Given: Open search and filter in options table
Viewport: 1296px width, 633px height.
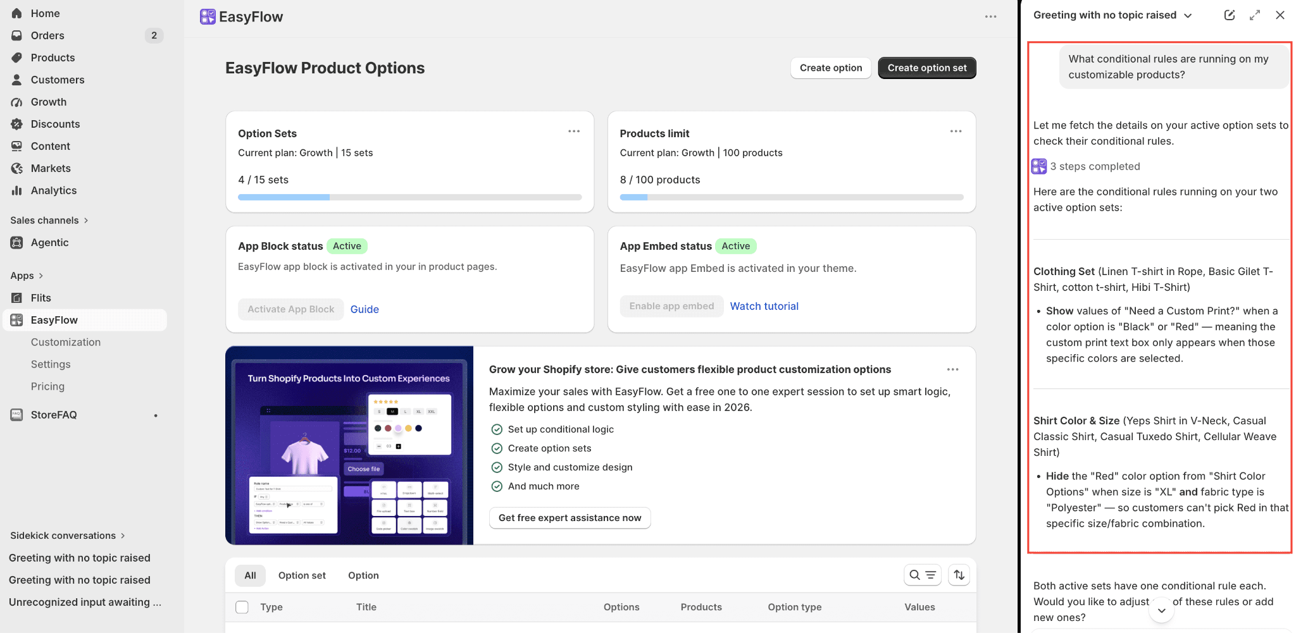Looking at the screenshot, I should click(923, 575).
